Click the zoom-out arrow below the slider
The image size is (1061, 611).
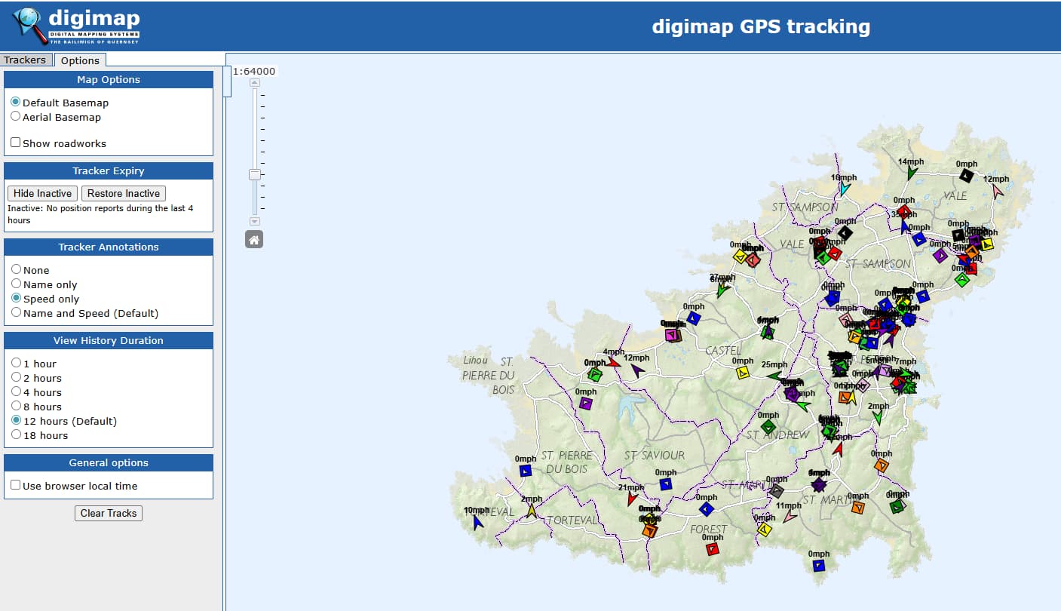(255, 221)
